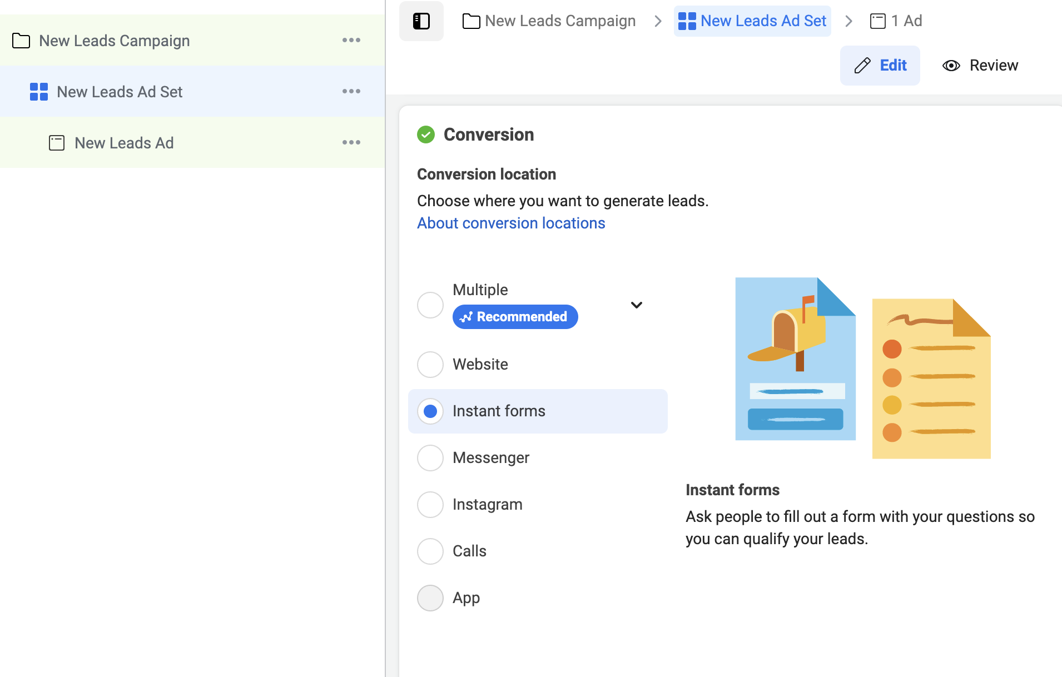This screenshot has width=1062, height=677.
Task: Select the Instagram radio button
Action: pos(430,505)
